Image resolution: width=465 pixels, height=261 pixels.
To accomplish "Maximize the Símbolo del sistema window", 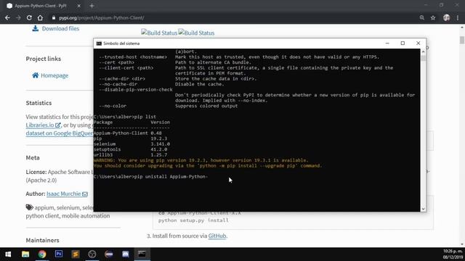I will 403,43.
